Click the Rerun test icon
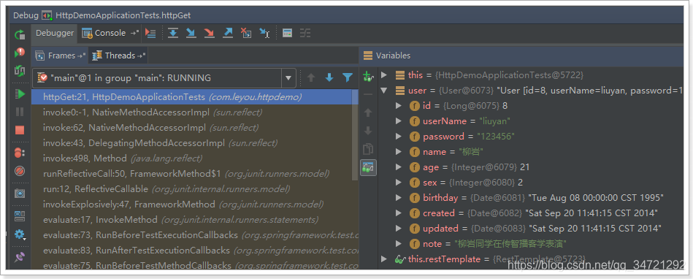The height and width of the screenshot is (279, 693). coord(20,34)
